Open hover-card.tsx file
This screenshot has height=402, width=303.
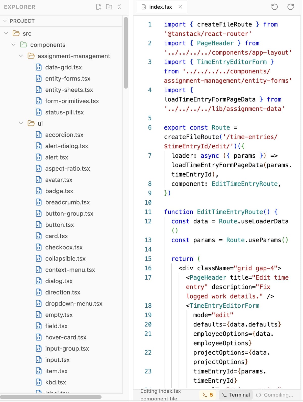click(66, 337)
